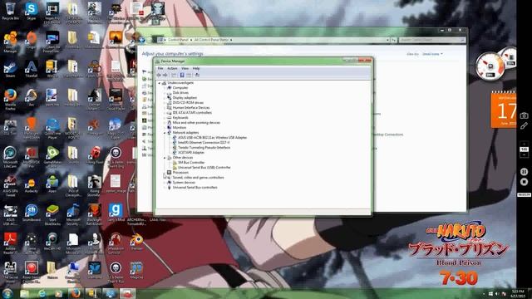532x299 pixels.
Task: Open Windows Explorer from the taskbar
Action: [x=24, y=293]
